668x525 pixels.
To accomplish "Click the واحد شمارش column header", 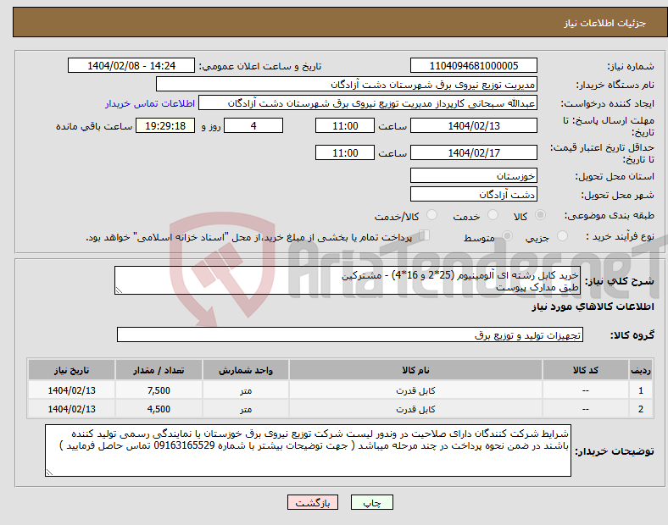I will point(246,370).
